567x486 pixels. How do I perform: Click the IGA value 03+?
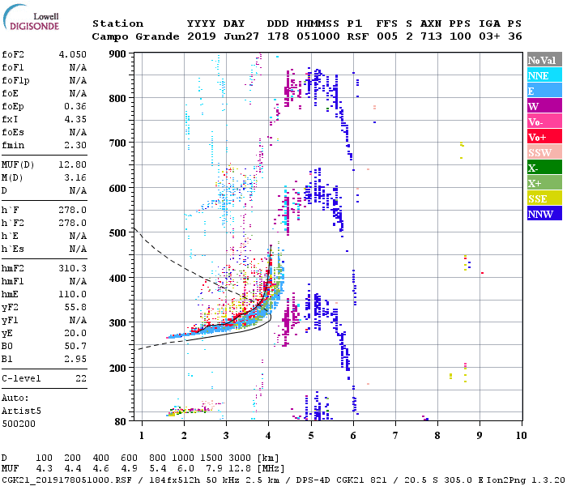[x=489, y=36]
